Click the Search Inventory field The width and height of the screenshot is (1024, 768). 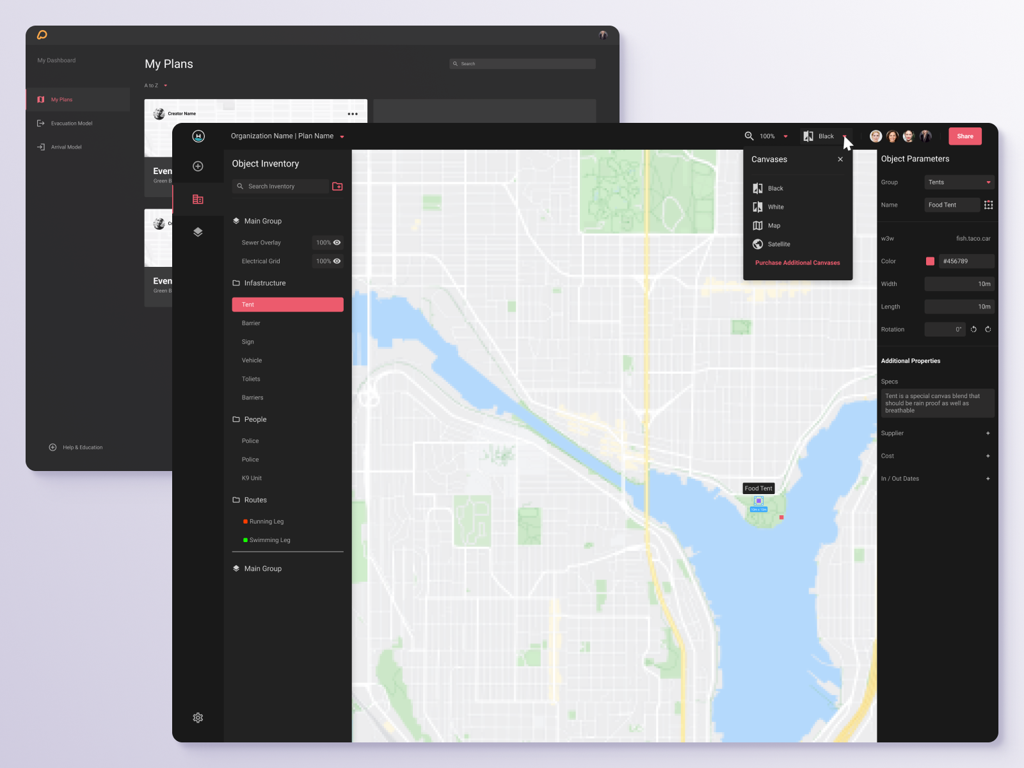280,186
